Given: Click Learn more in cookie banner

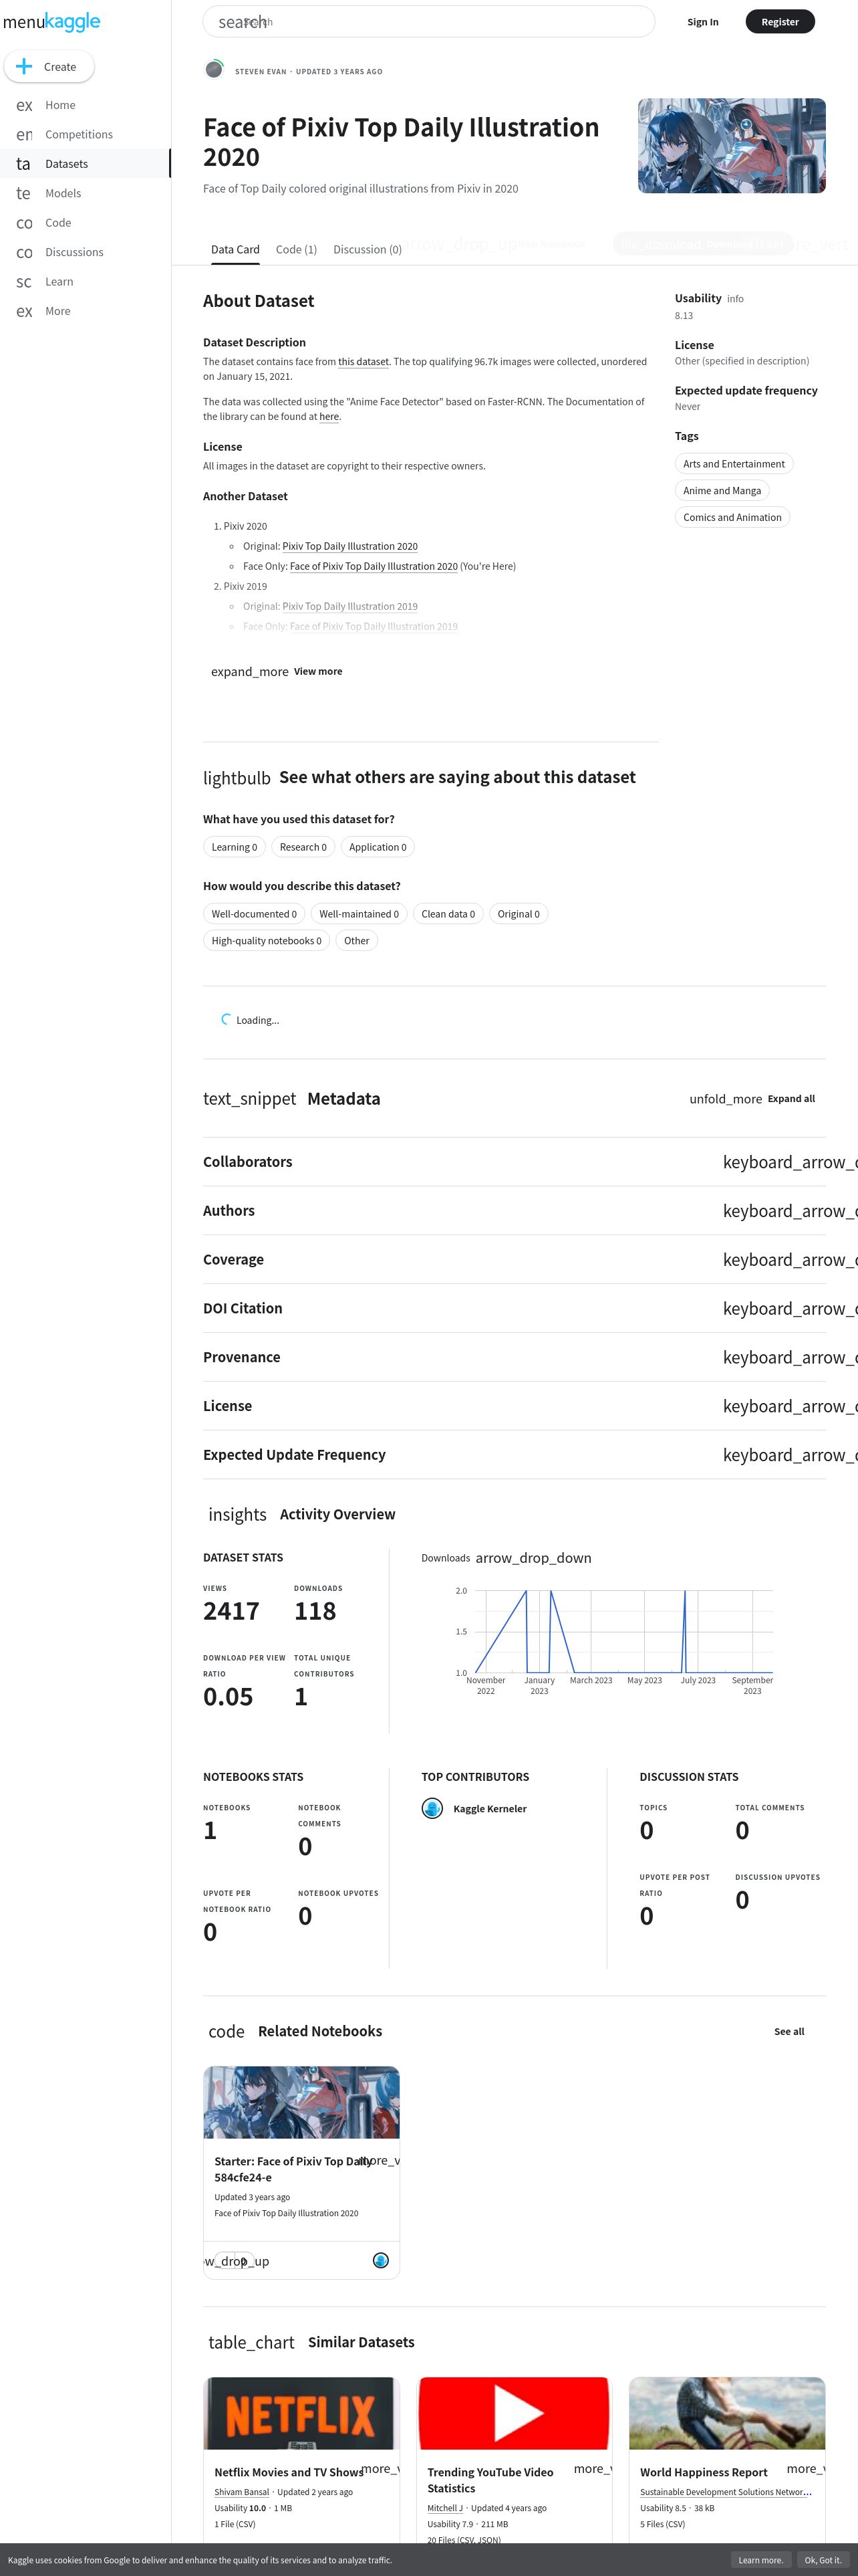Looking at the screenshot, I should point(761,2560).
